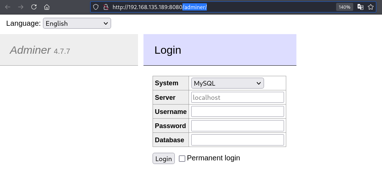The height and width of the screenshot is (172, 382).
Task: Click the Server input field
Action: 237,97
